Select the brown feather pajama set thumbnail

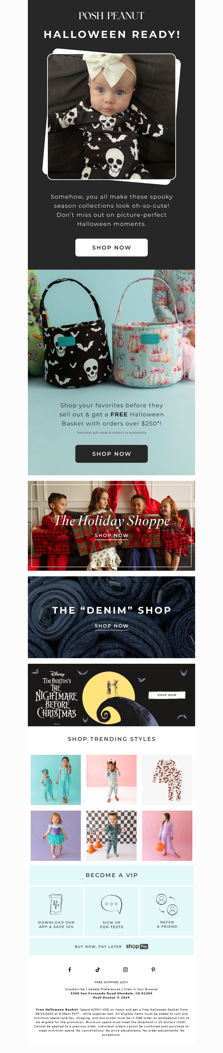[167, 780]
